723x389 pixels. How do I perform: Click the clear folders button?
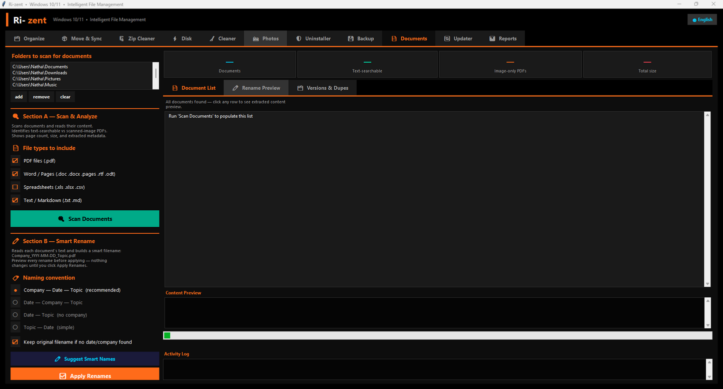[x=66, y=97]
